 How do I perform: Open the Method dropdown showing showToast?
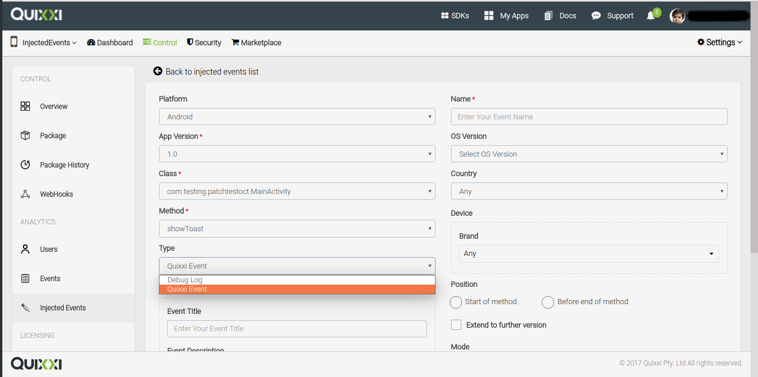[x=297, y=228]
